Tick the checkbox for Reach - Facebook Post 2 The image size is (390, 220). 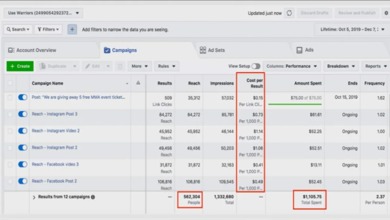10,181
